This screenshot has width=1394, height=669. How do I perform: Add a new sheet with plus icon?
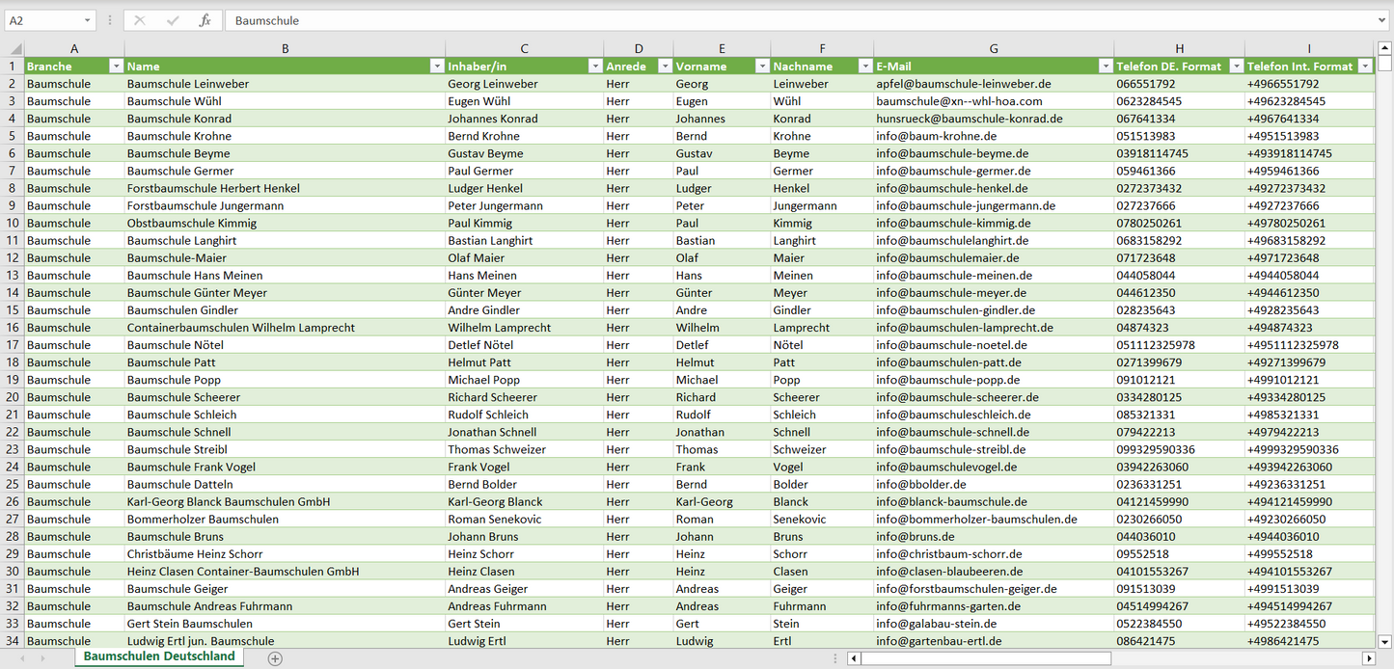275,658
